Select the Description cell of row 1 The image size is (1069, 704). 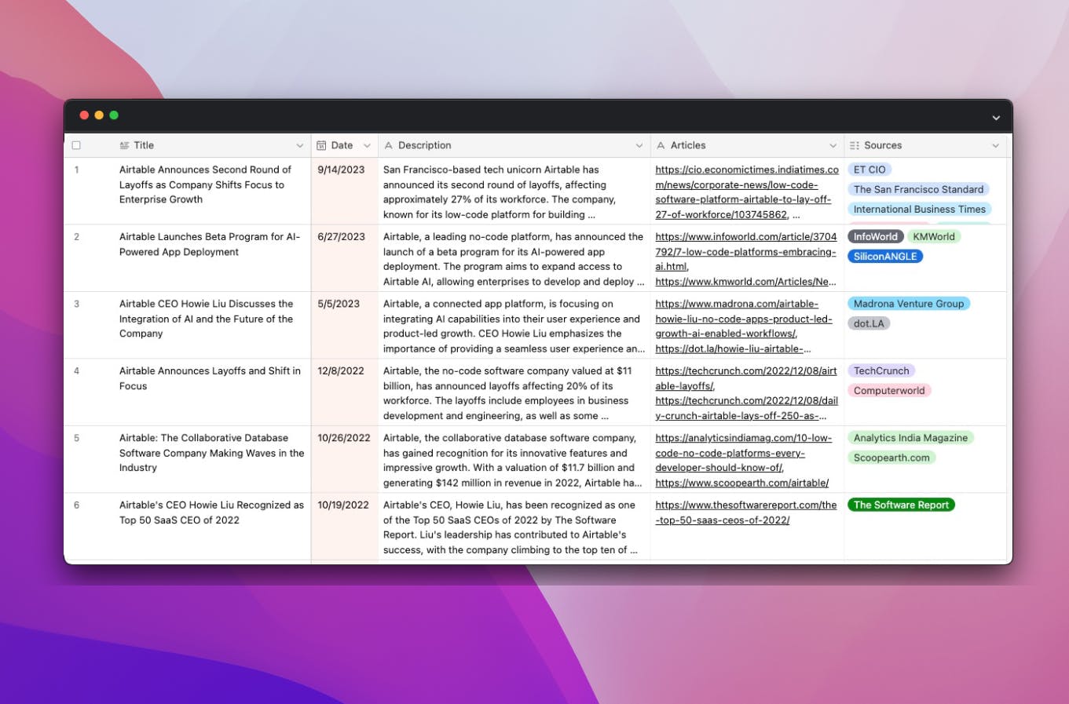tap(514, 192)
